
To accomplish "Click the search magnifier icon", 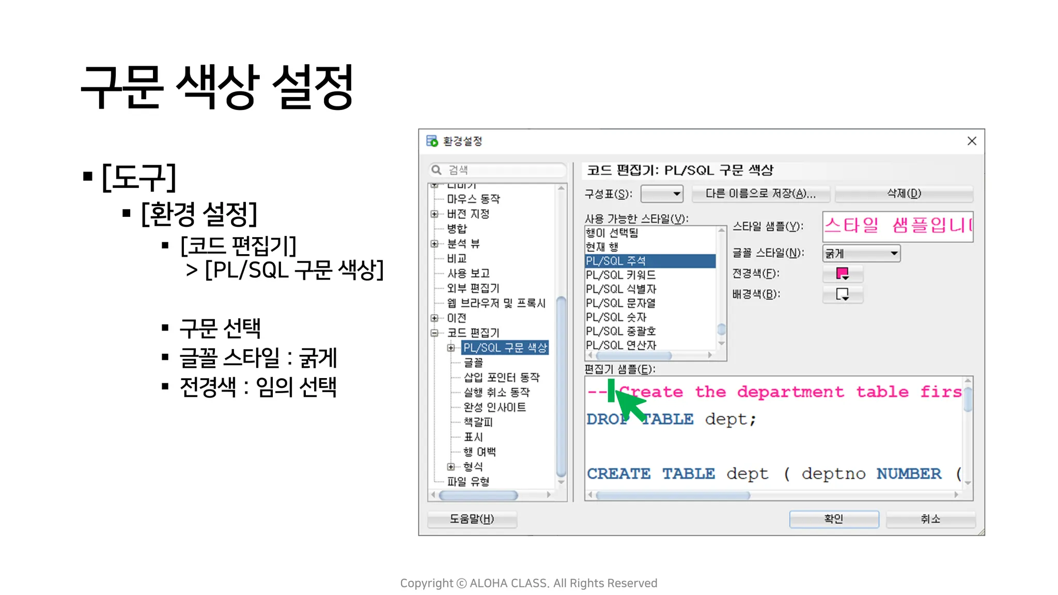I will coord(437,170).
